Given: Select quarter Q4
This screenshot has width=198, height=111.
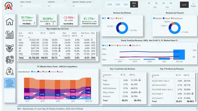Looking at the screenshot, I should pyautogui.click(x=171, y=3).
